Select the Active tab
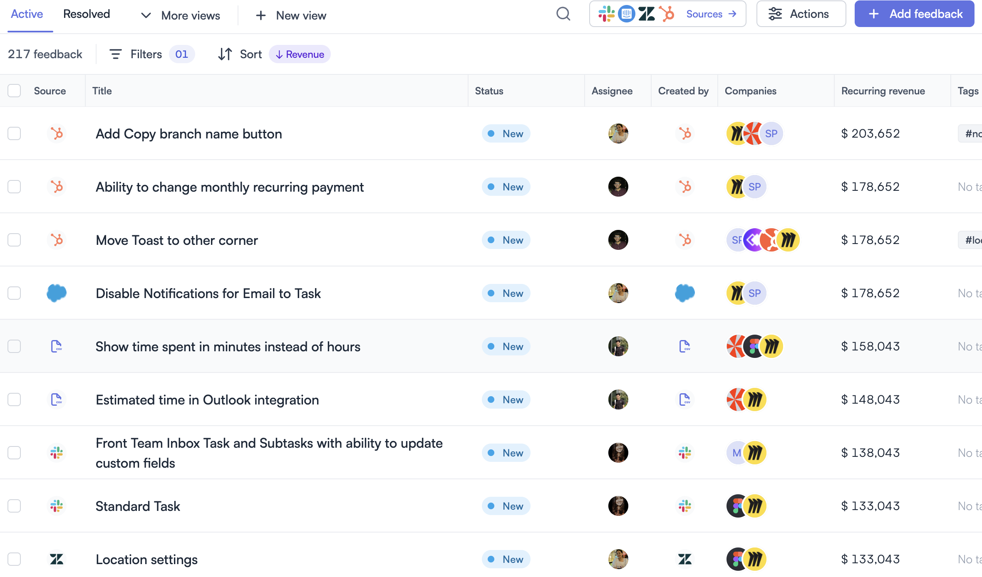The width and height of the screenshot is (982, 577). pyautogui.click(x=27, y=14)
